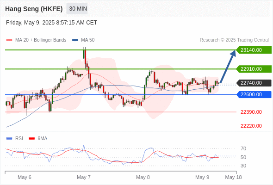Select the 23140.00 green resistance tag
This screenshot has height=185, width=273.
pos(254,50)
